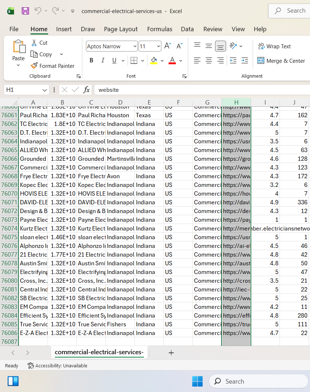Switch to the Data tab

(x=187, y=29)
